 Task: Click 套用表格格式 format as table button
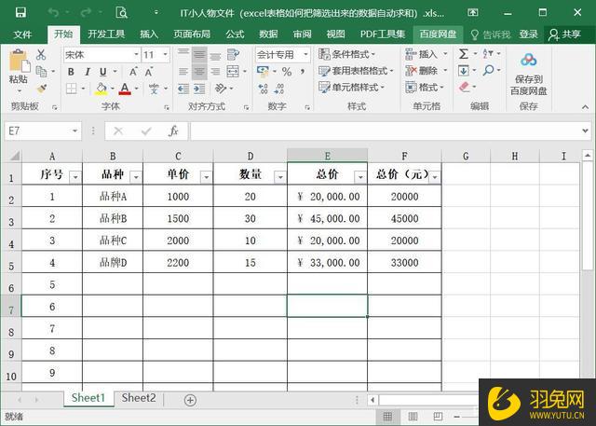(356, 71)
